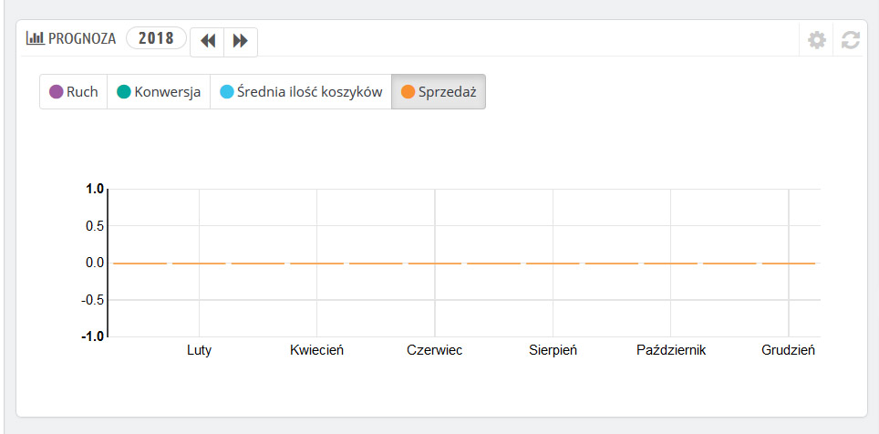879x434 pixels.
Task: Go to the previous year with rewind arrows
Action: coord(208,41)
